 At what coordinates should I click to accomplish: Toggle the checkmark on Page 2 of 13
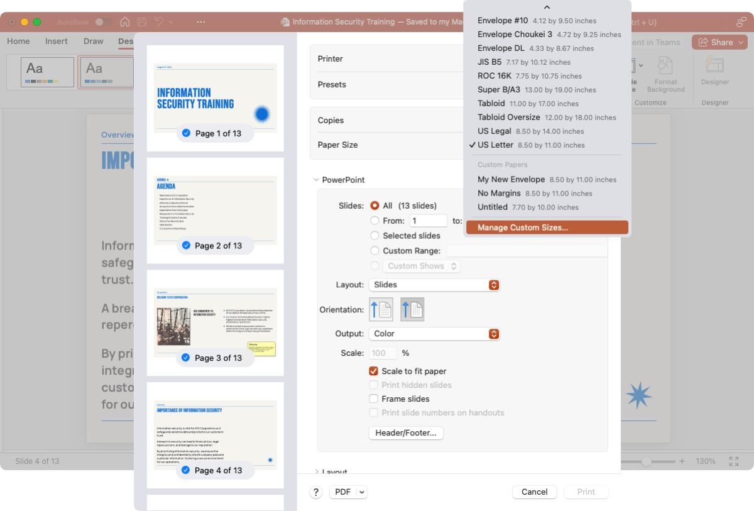186,245
